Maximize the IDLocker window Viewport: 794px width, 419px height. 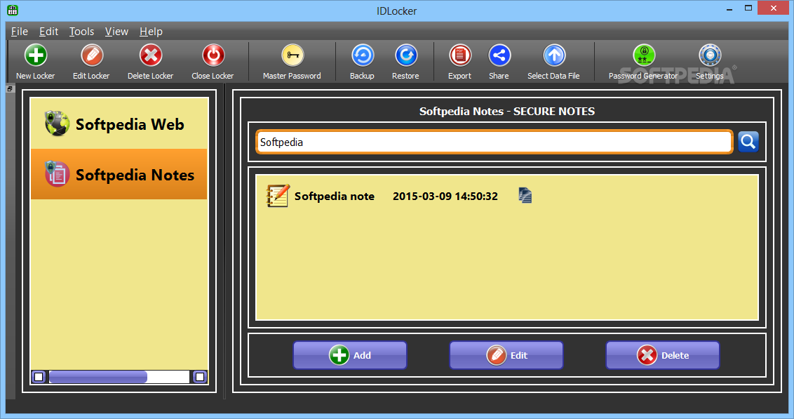point(748,8)
